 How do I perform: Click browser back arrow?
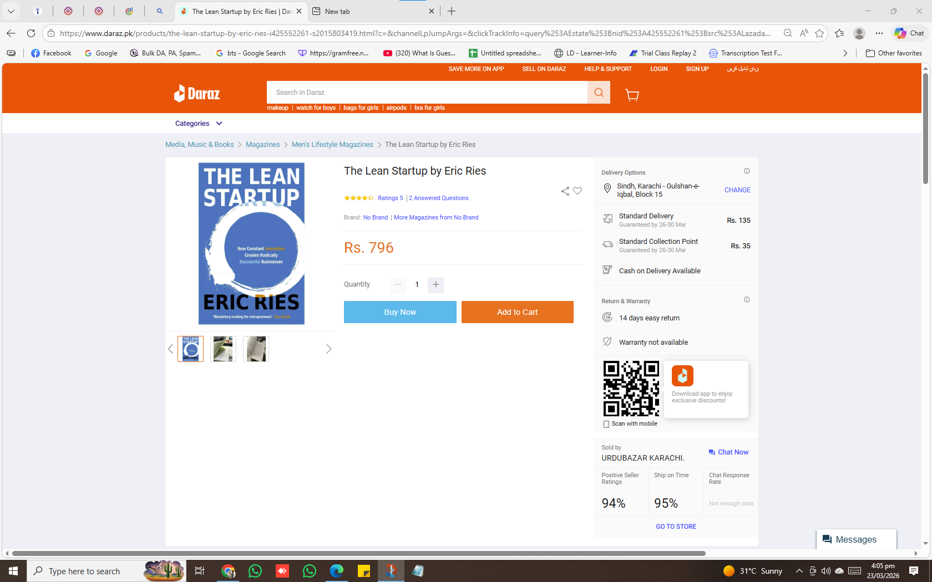point(11,33)
